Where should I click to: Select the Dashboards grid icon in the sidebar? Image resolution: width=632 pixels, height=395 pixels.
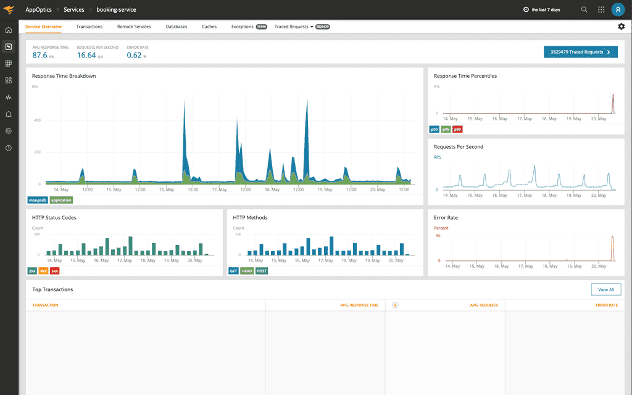[x=8, y=63]
